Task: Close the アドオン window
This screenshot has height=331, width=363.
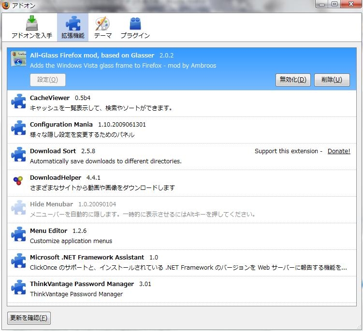Action: pos(351,4)
